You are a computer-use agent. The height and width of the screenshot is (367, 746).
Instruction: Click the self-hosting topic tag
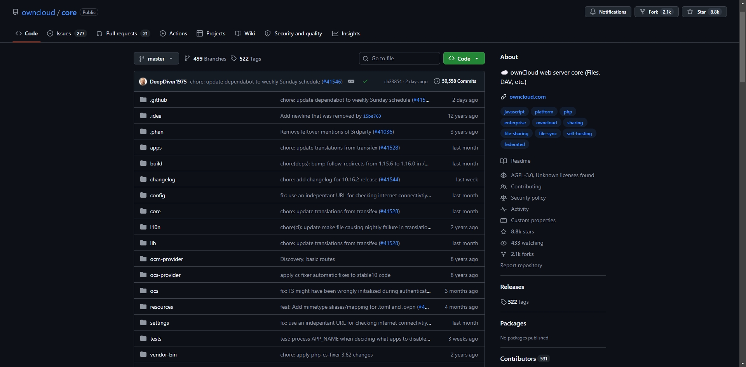click(579, 134)
